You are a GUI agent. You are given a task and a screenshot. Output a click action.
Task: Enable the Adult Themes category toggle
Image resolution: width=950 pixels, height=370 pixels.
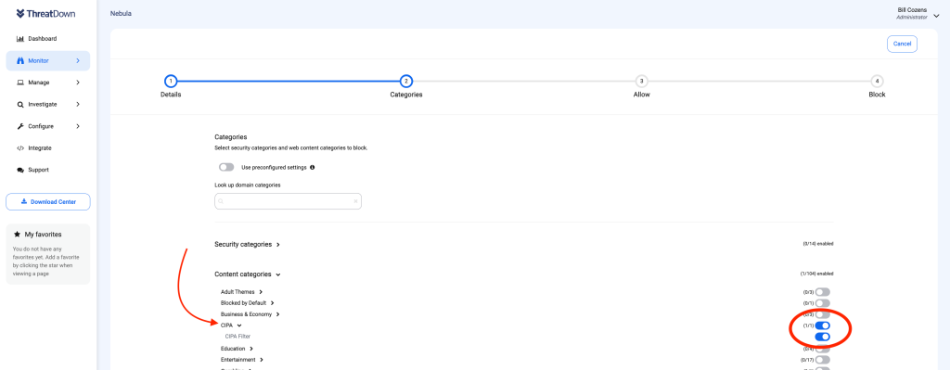tap(822, 292)
